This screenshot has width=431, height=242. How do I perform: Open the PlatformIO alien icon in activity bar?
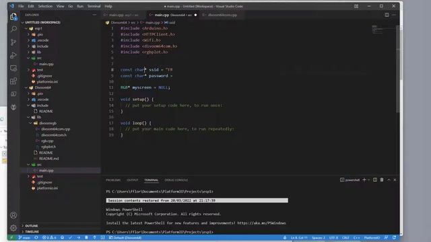(x=13, y=107)
